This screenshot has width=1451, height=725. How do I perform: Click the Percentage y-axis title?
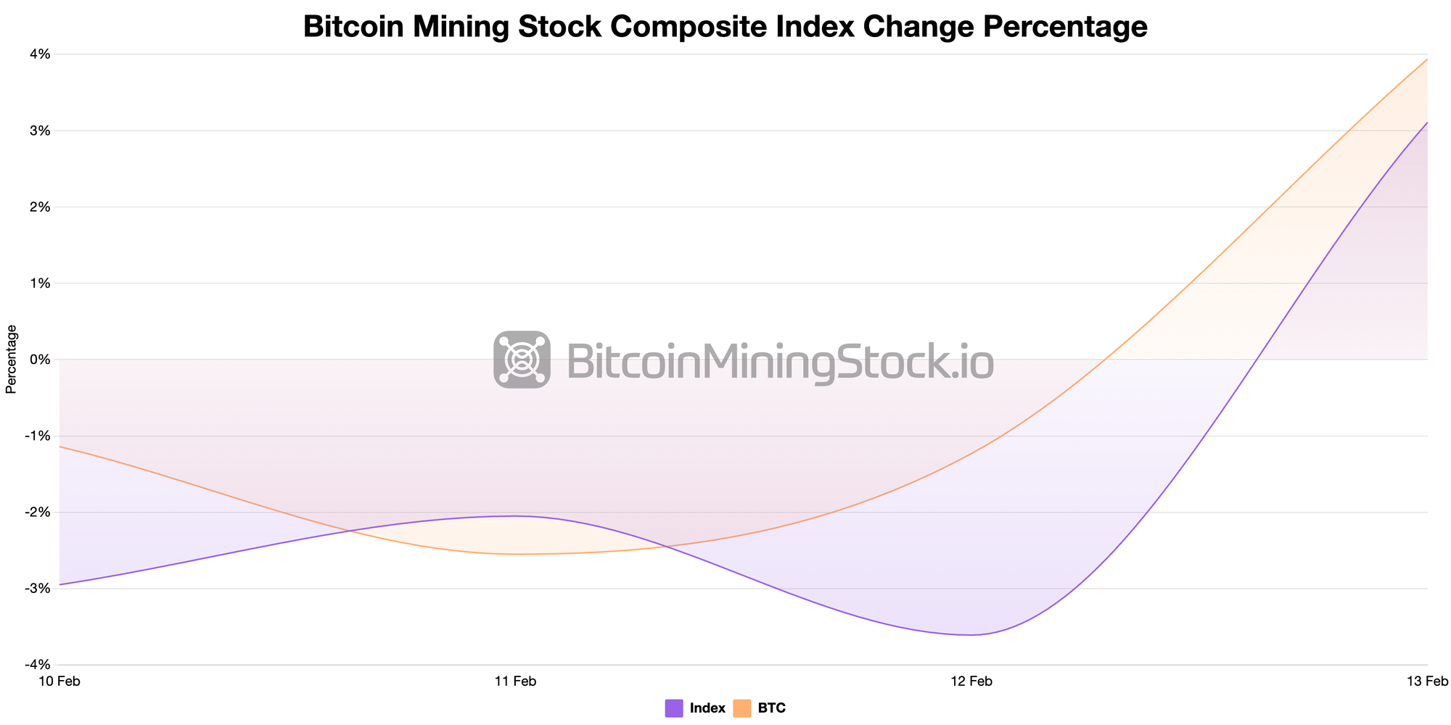11,360
